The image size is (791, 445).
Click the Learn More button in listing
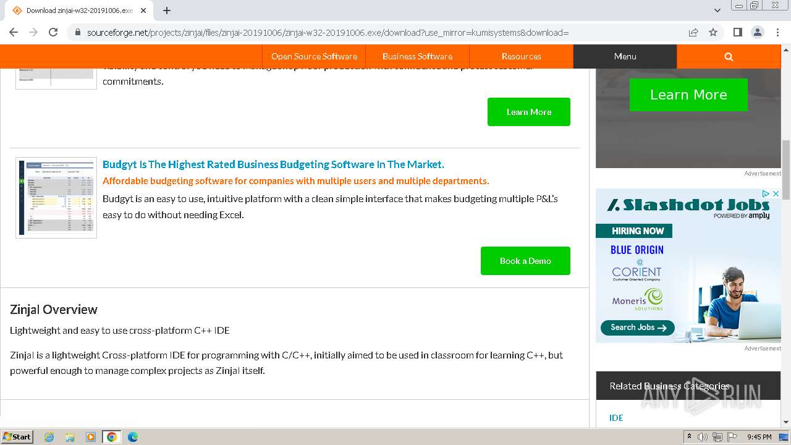click(x=529, y=112)
